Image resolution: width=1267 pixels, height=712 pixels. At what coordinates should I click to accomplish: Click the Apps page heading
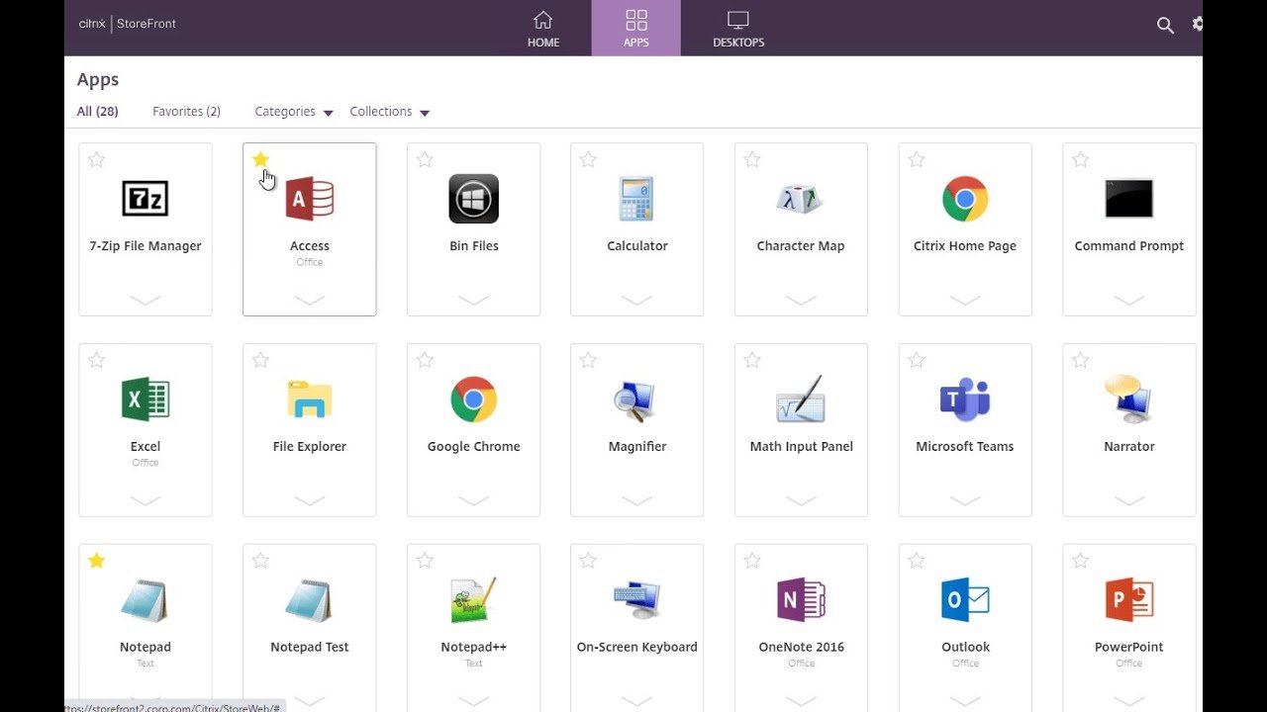(98, 80)
